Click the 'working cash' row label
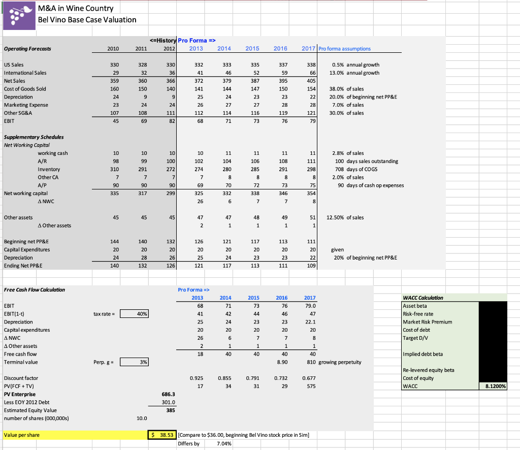The width and height of the screenshot is (520, 450). tap(53, 153)
